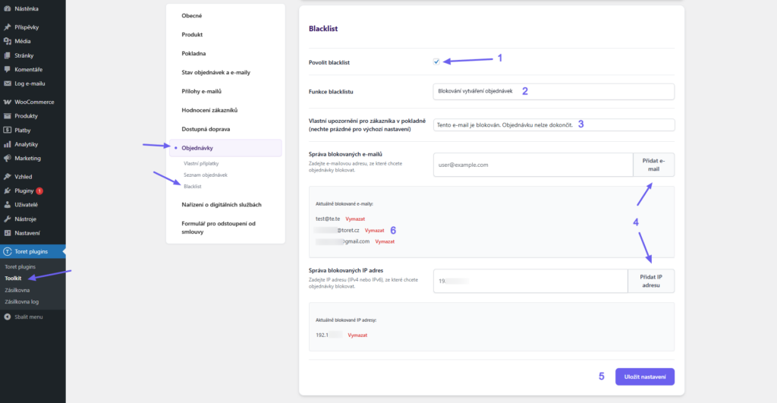
Task: Click the Toret plugins T logo icon
Action: (x=8, y=251)
